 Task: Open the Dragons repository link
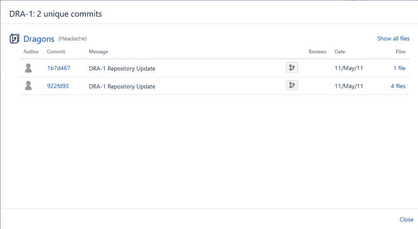point(39,39)
